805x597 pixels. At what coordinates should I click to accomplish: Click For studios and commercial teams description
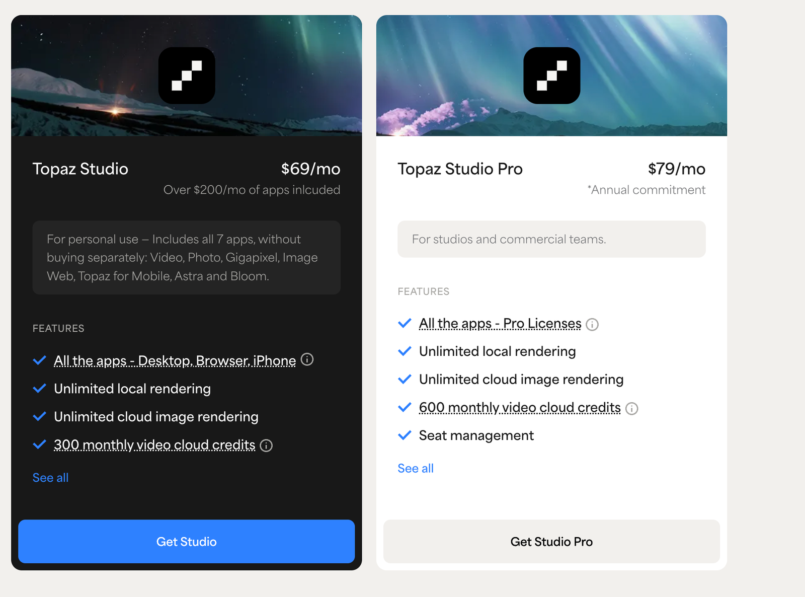[552, 239]
